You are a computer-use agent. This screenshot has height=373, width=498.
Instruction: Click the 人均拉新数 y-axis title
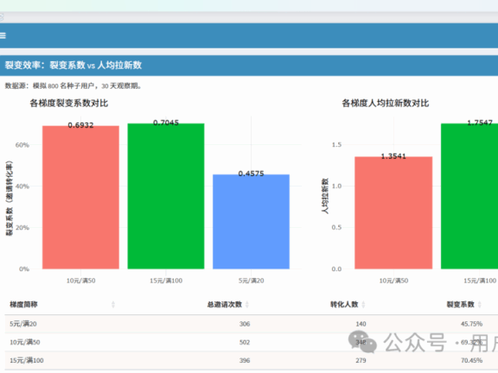(x=325, y=196)
